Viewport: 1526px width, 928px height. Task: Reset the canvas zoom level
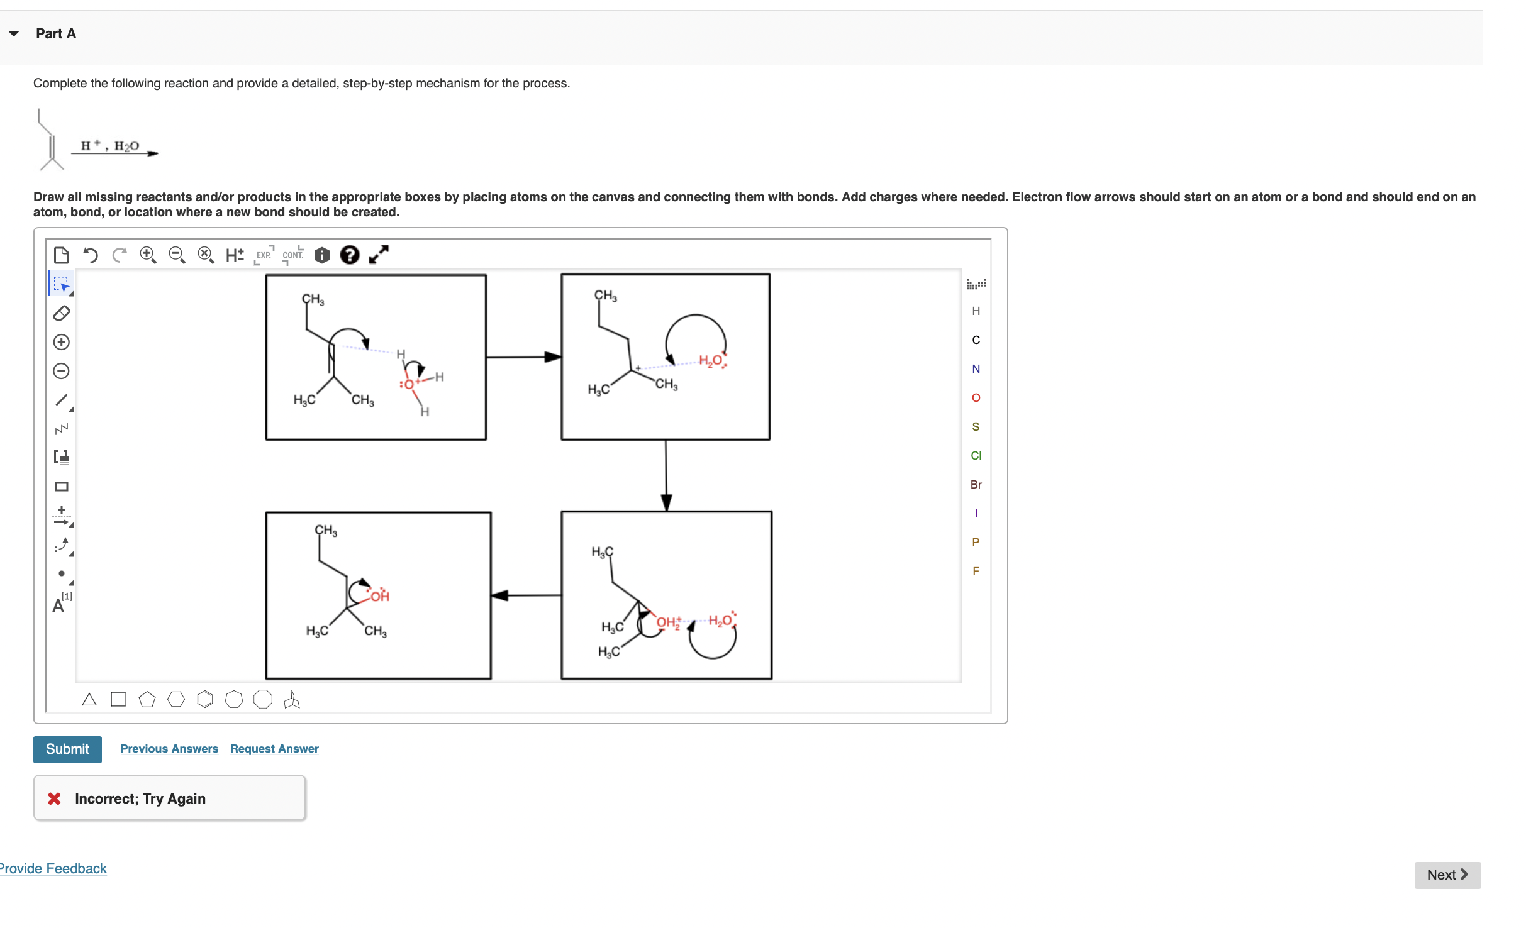point(205,255)
